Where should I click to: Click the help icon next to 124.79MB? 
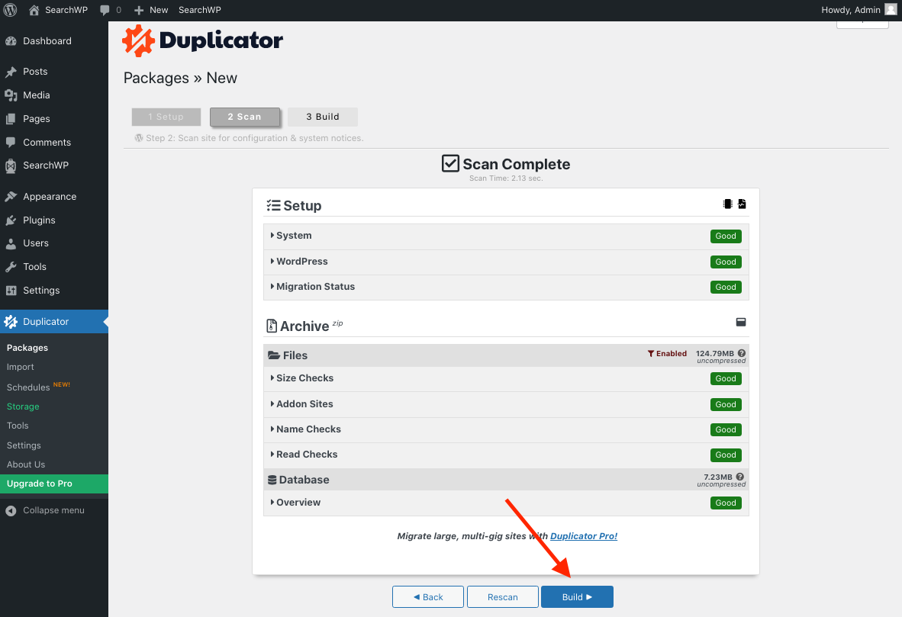pyautogui.click(x=742, y=354)
